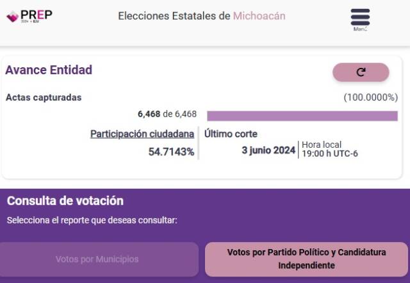
Task: Click the Menú label under hamburger icon
Action: pyautogui.click(x=360, y=29)
